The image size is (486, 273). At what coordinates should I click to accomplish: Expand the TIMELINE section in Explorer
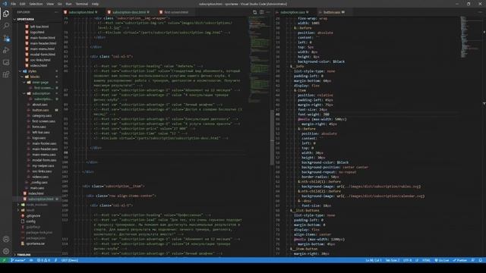pos(24,255)
